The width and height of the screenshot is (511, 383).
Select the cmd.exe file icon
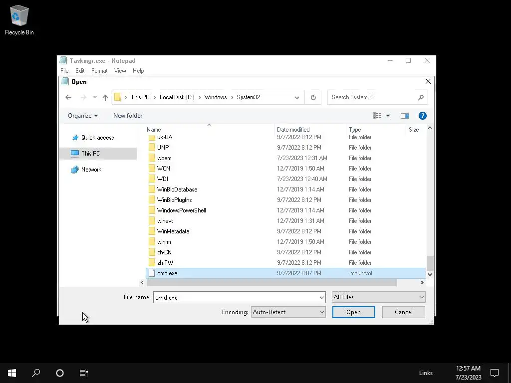[152, 273]
